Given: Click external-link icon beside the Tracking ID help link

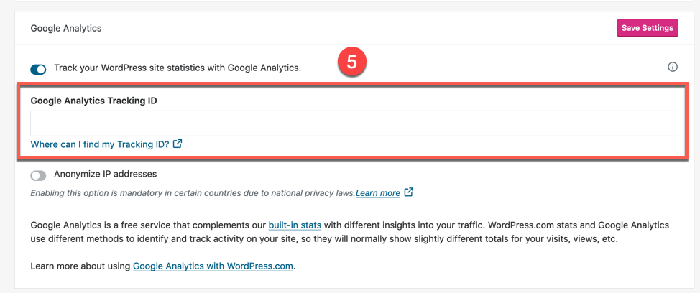Looking at the screenshot, I should (178, 144).
